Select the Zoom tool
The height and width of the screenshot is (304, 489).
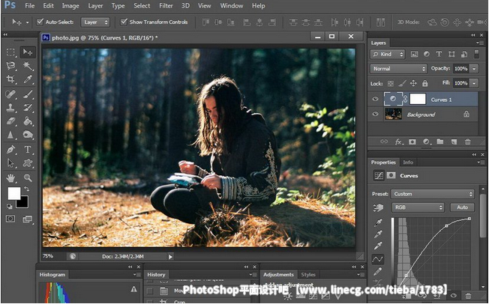[28, 178]
